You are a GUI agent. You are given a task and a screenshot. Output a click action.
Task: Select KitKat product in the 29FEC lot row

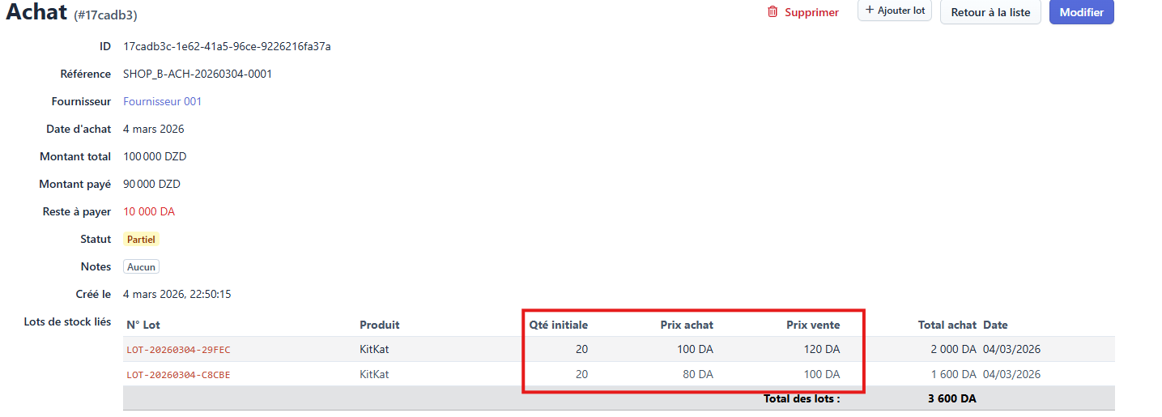pos(374,350)
